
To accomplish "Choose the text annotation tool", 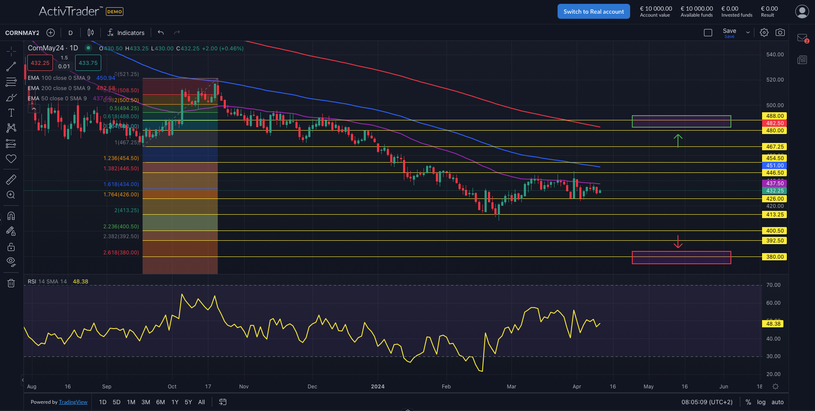I will 11,113.
